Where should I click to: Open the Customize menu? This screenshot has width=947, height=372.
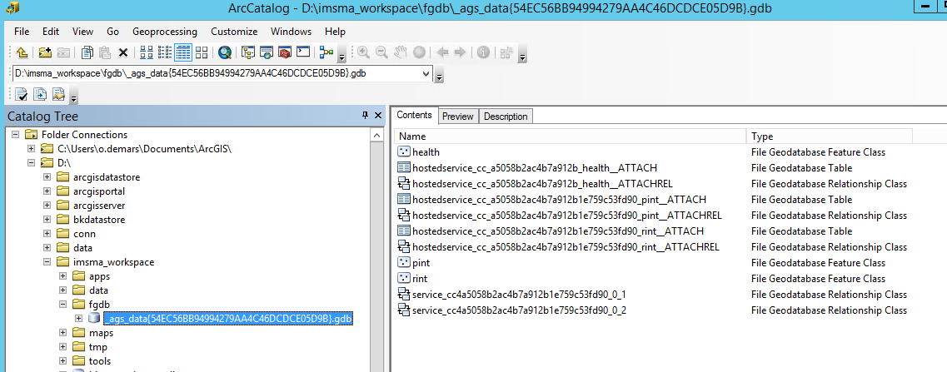pos(234,32)
